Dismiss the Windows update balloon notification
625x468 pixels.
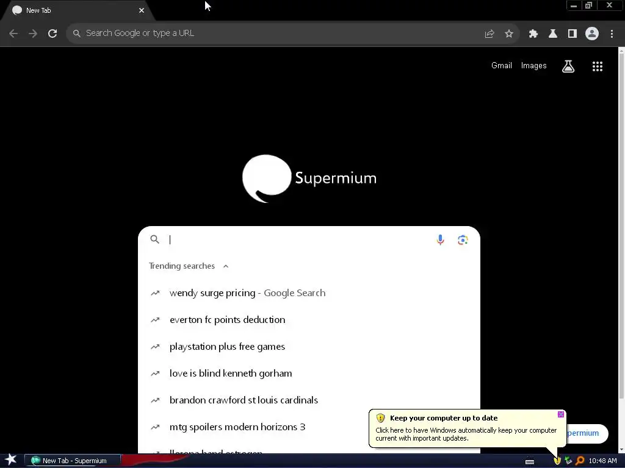(x=560, y=414)
